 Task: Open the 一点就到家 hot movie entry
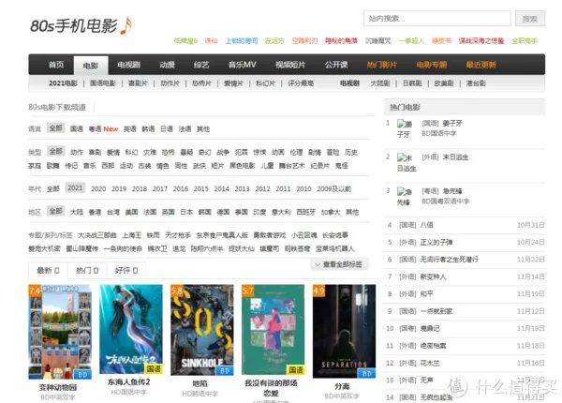click(436, 311)
